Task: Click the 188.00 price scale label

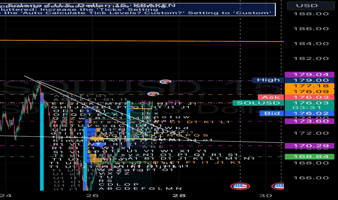Action: click(x=311, y=14)
